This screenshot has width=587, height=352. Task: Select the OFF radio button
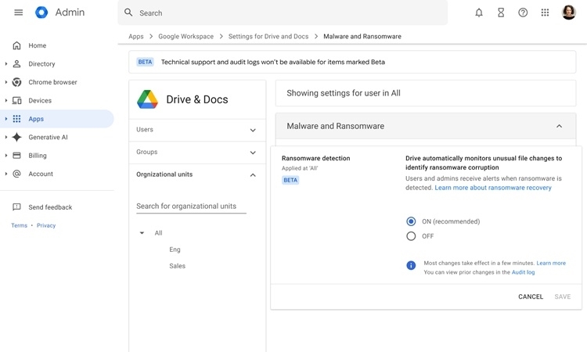point(411,236)
